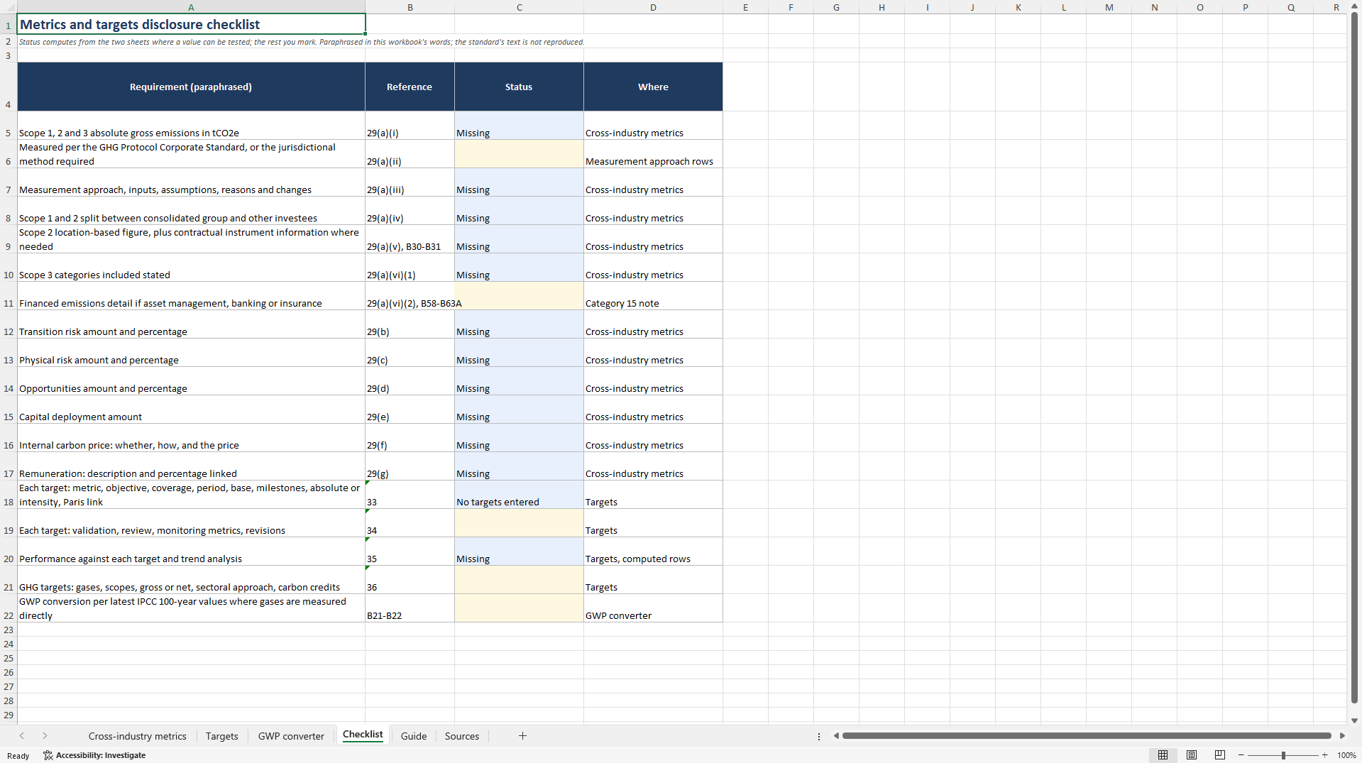Screen dimensions: 1362x763
Task: Click the horizontal scrollbar thumb
Action: pyautogui.click(x=1086, y=736)
